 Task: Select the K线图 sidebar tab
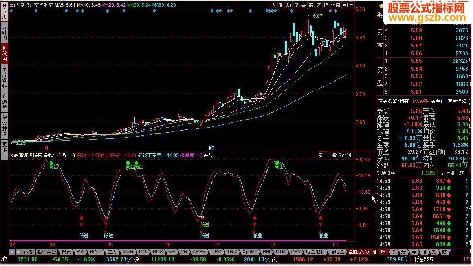click(x=4, y=54)
